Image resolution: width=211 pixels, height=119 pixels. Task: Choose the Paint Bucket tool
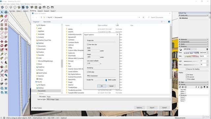tap(2, 16)
